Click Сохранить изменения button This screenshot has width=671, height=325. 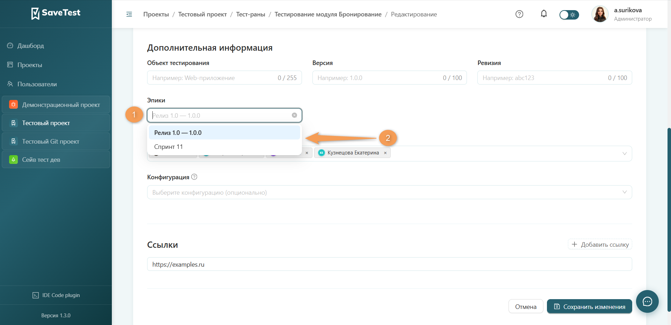(589, 306)
